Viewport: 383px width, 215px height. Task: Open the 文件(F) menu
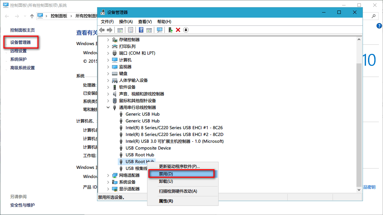coord(107,22)
